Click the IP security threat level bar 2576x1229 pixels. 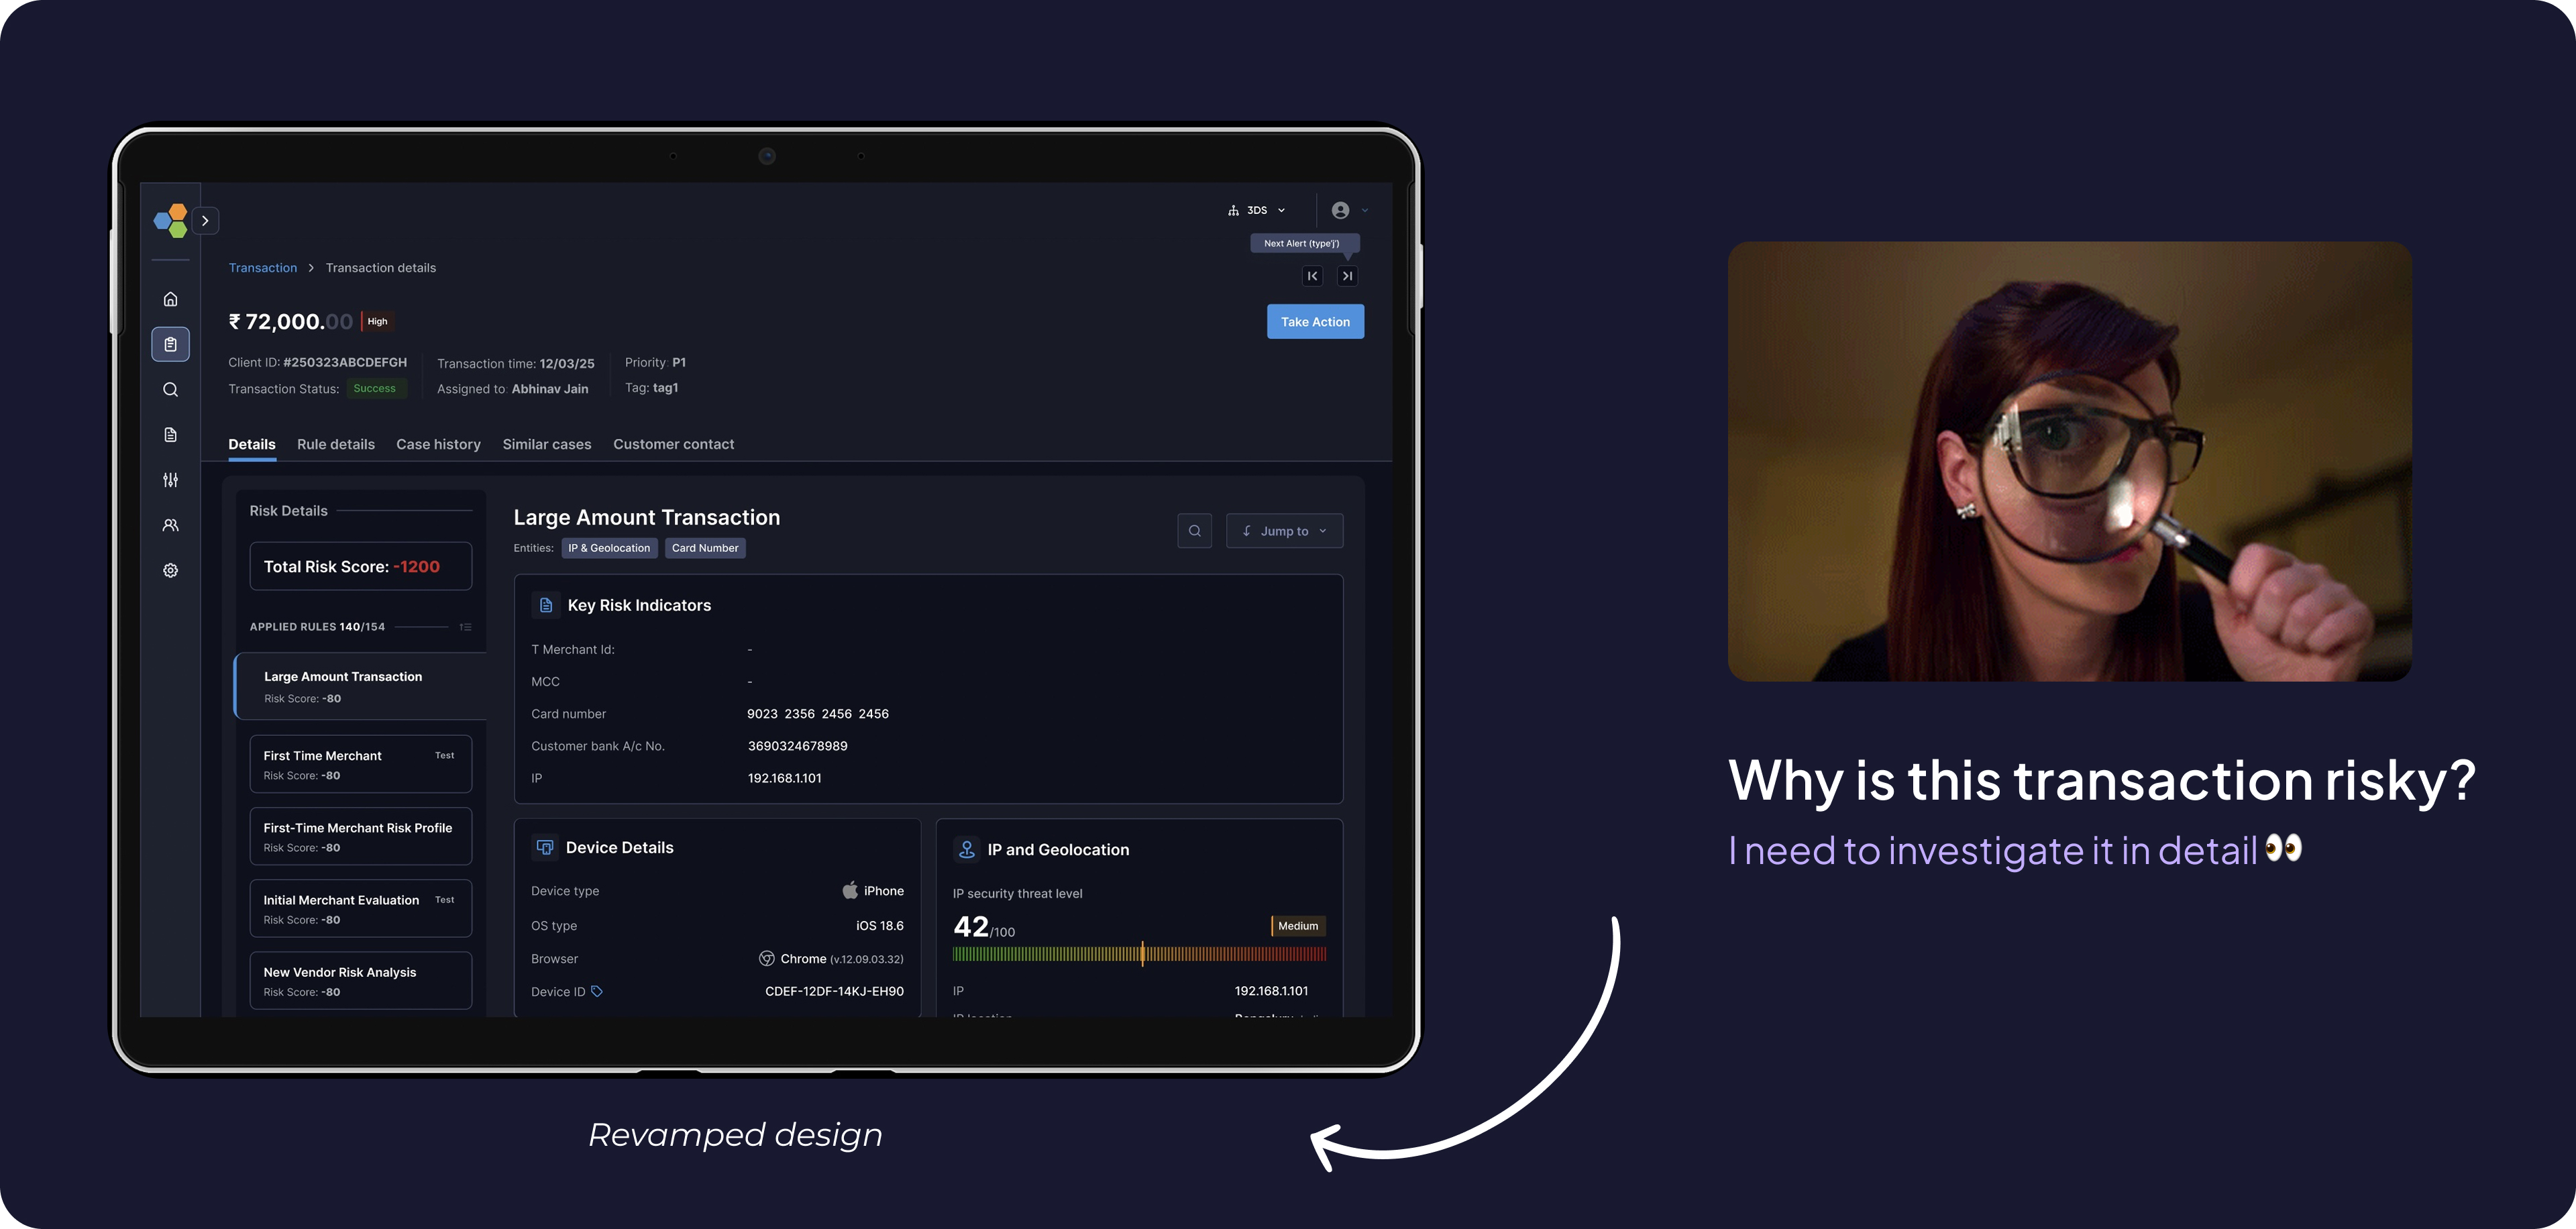(x=1139, y=954)
